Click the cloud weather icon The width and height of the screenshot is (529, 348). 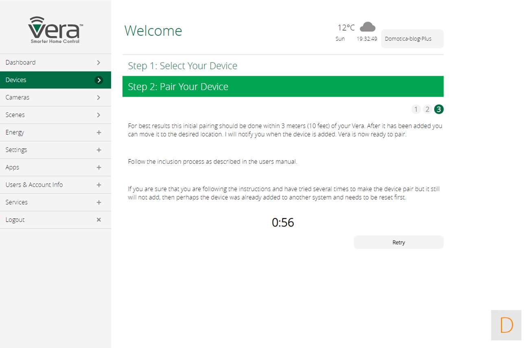tap(367, 27)
